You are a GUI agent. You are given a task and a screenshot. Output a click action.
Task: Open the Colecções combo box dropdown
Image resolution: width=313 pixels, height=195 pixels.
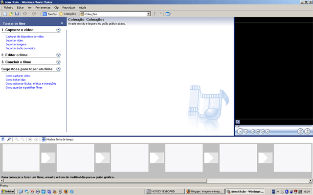pos(148,14)
